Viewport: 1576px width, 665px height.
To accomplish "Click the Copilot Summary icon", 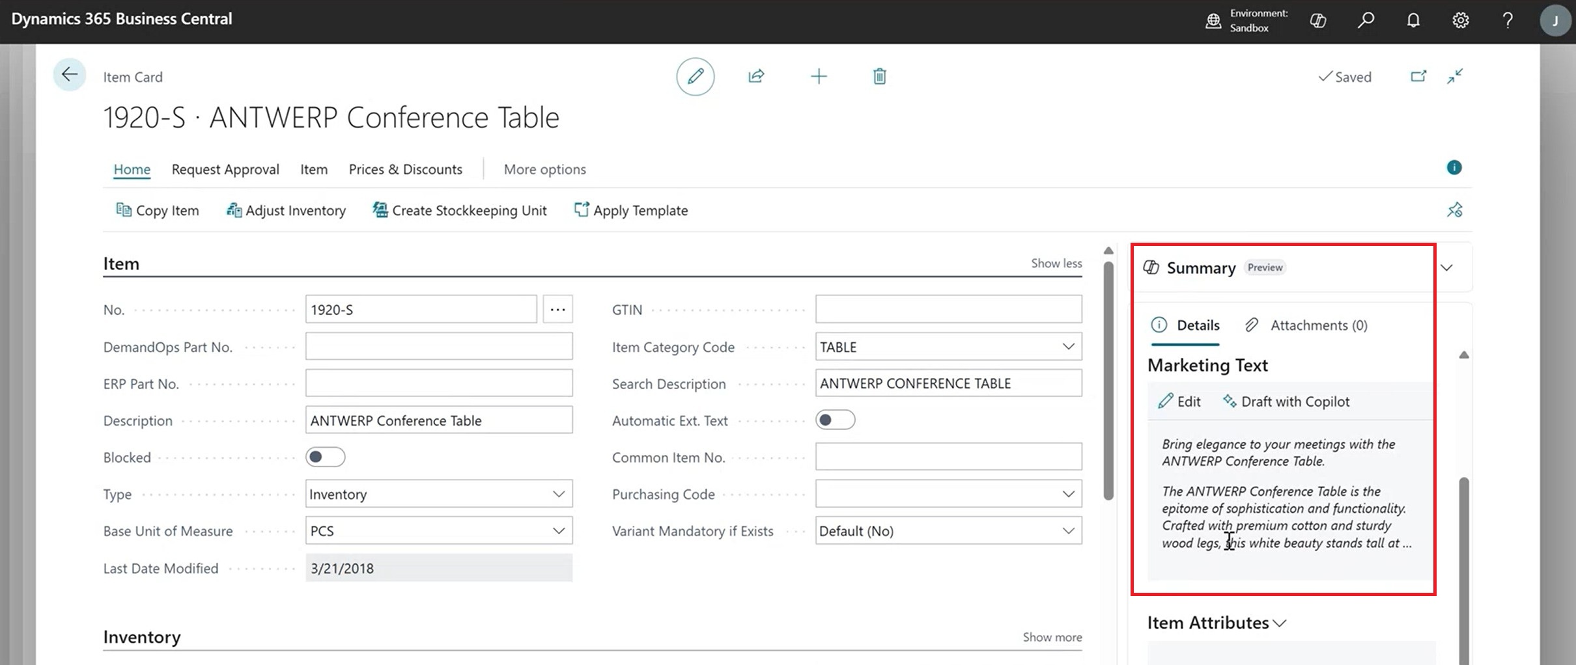I will point(1151,267).
